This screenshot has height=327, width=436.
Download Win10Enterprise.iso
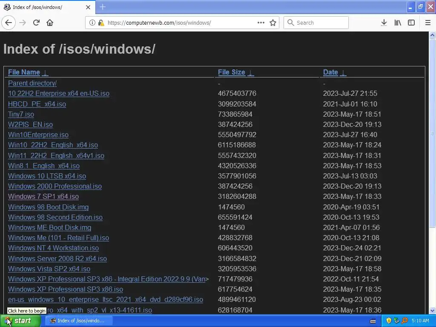tap(38, 135)
